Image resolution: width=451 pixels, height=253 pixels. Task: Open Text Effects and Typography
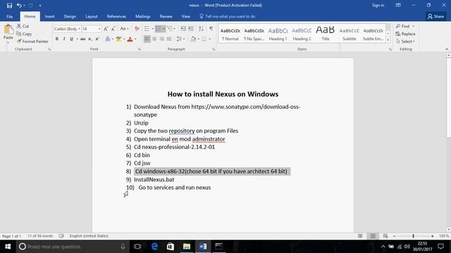coord(108,39)
